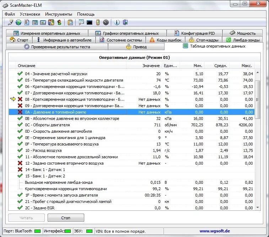Click the magnifier search window toolbar icon
Screen dimensions: 269x237
tap(81, 22)
